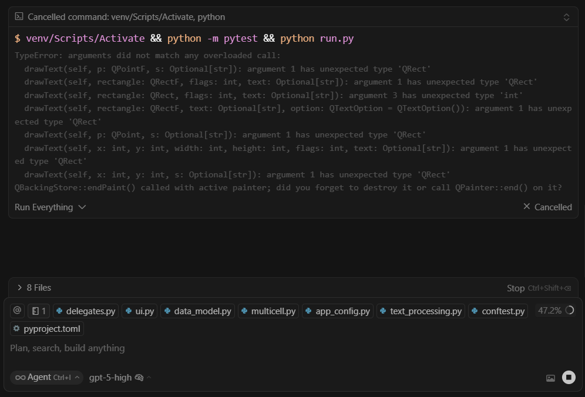
Task: Click the context chip showing 1
Action: tap(39, 311)
